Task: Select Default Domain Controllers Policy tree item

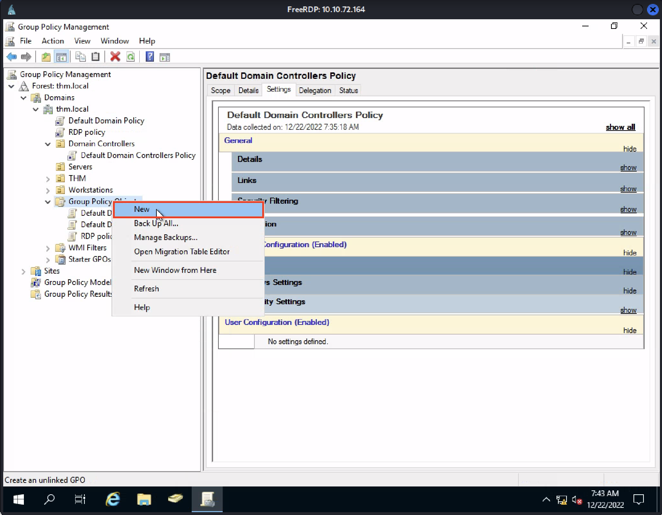Action: point(138,155)
